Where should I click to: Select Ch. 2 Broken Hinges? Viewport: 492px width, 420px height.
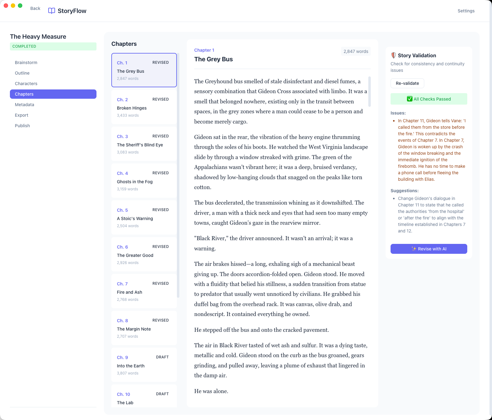pos(144,107)
